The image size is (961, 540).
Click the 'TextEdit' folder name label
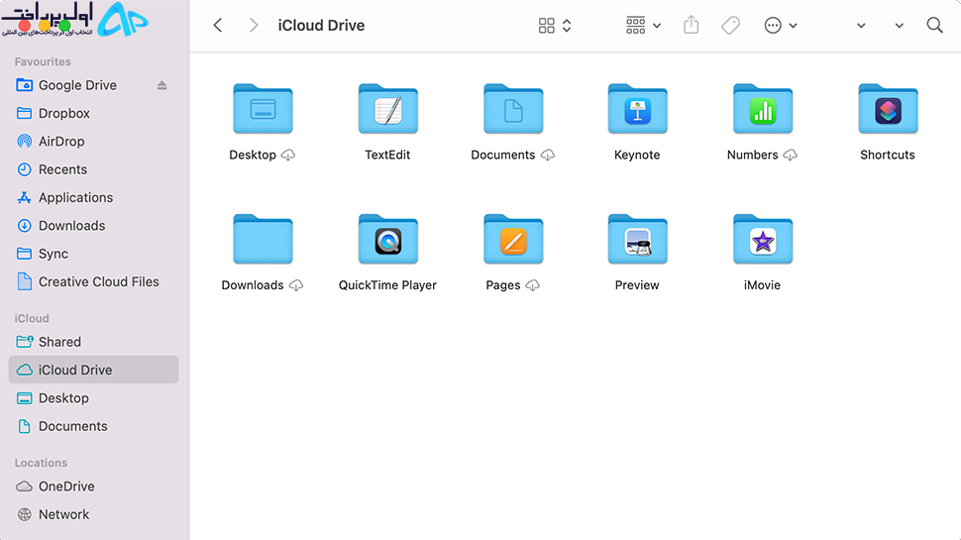[x=387, y=156]
